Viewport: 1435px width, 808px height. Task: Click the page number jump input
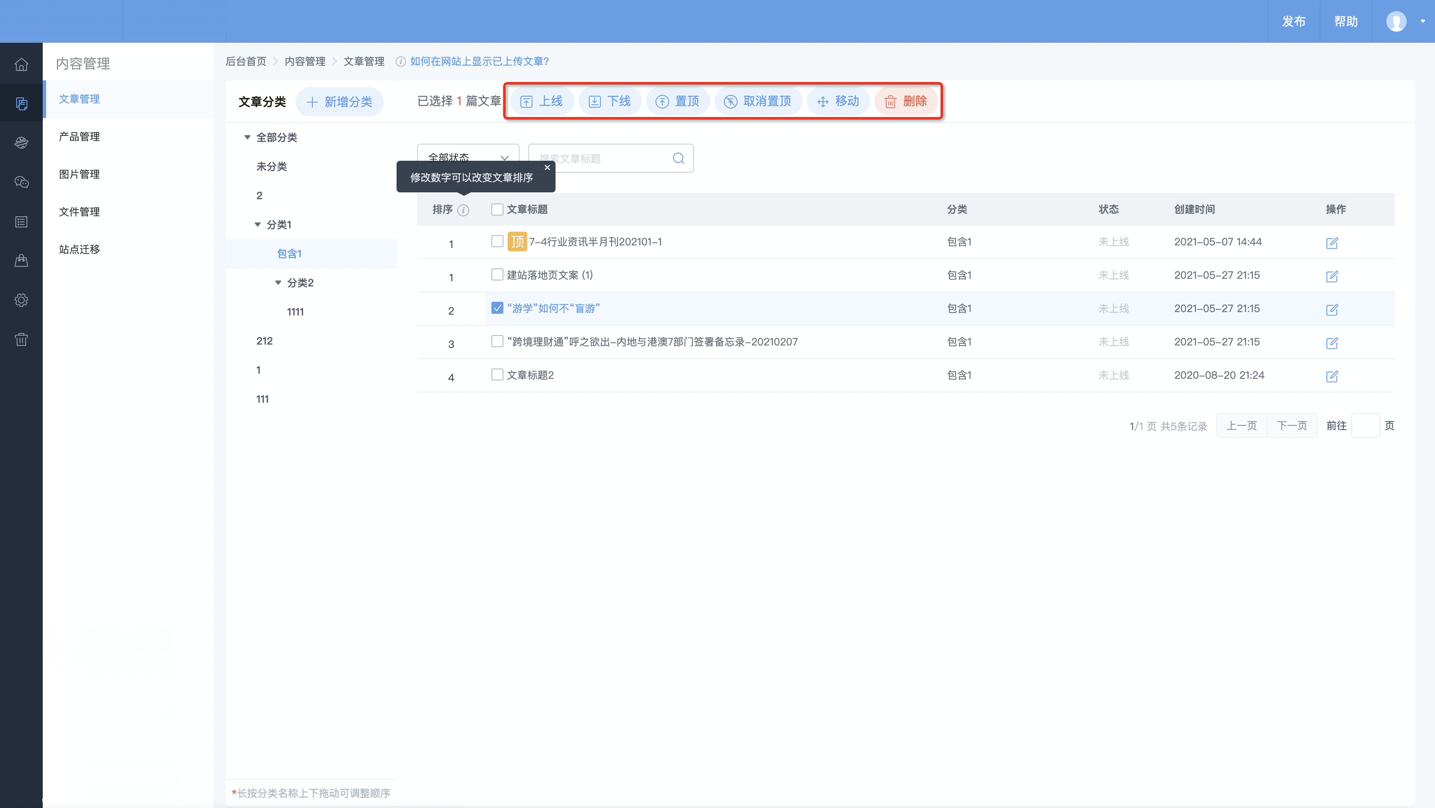(1365, 426)
